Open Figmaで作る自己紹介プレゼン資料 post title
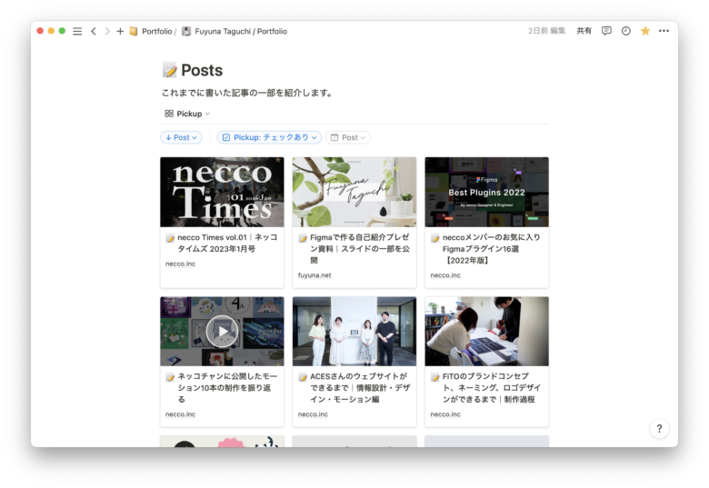Viewport: 709px width, 488px height. pyautogui.click(x=360, y=248)
